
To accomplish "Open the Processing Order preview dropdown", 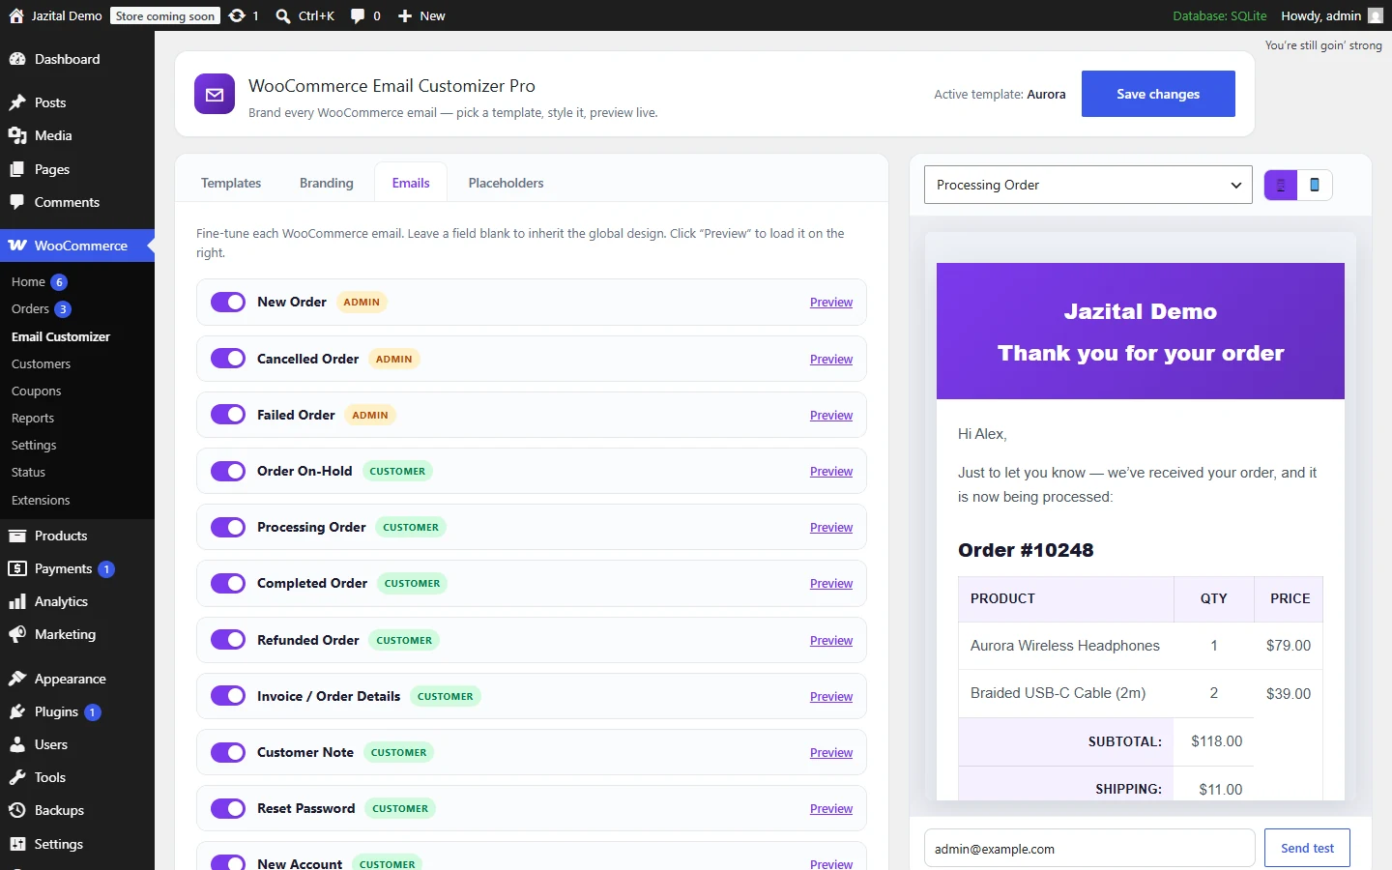I will point(1088,185).
